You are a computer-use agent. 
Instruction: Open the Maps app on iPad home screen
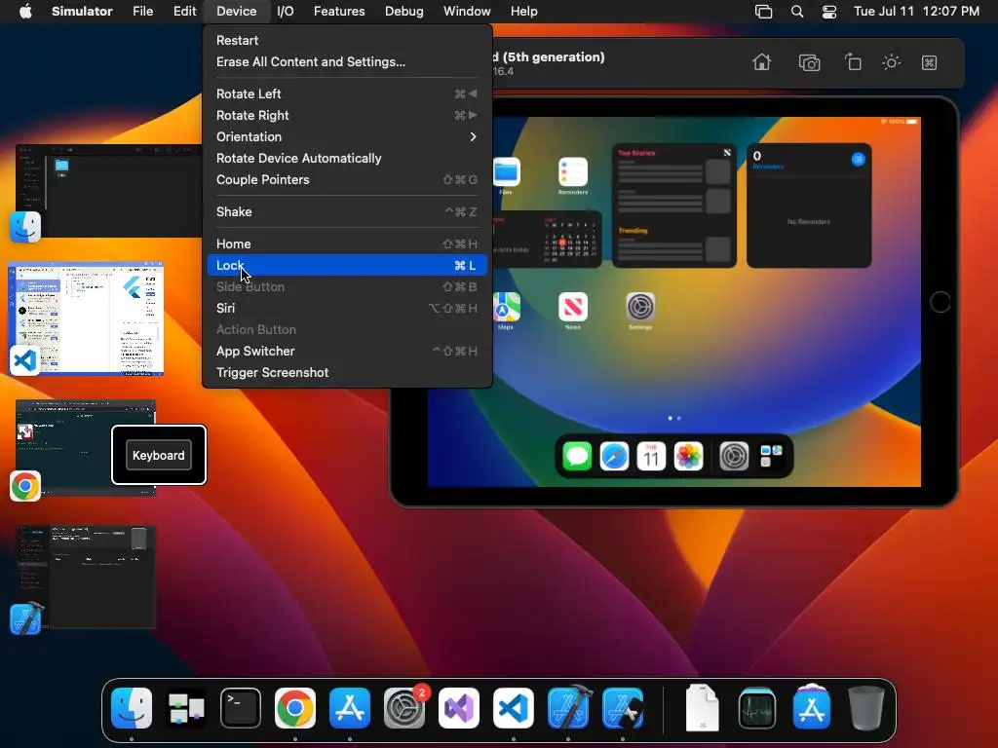[507, 307]
